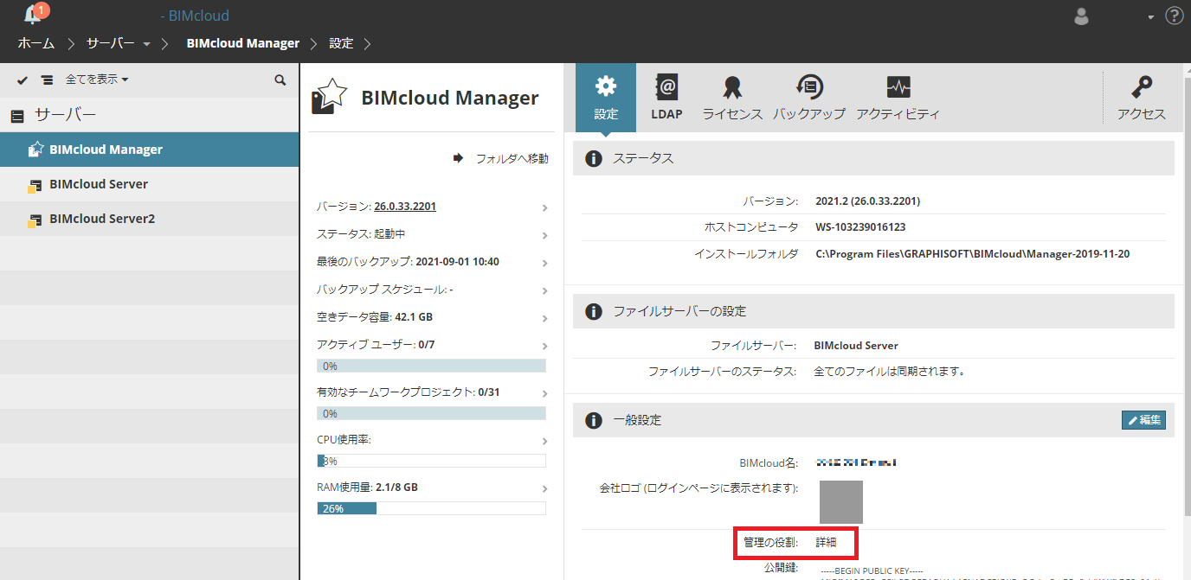
Task: Open the アクセス key icon
Action: pyautogui.click(x=1142, y=97)
